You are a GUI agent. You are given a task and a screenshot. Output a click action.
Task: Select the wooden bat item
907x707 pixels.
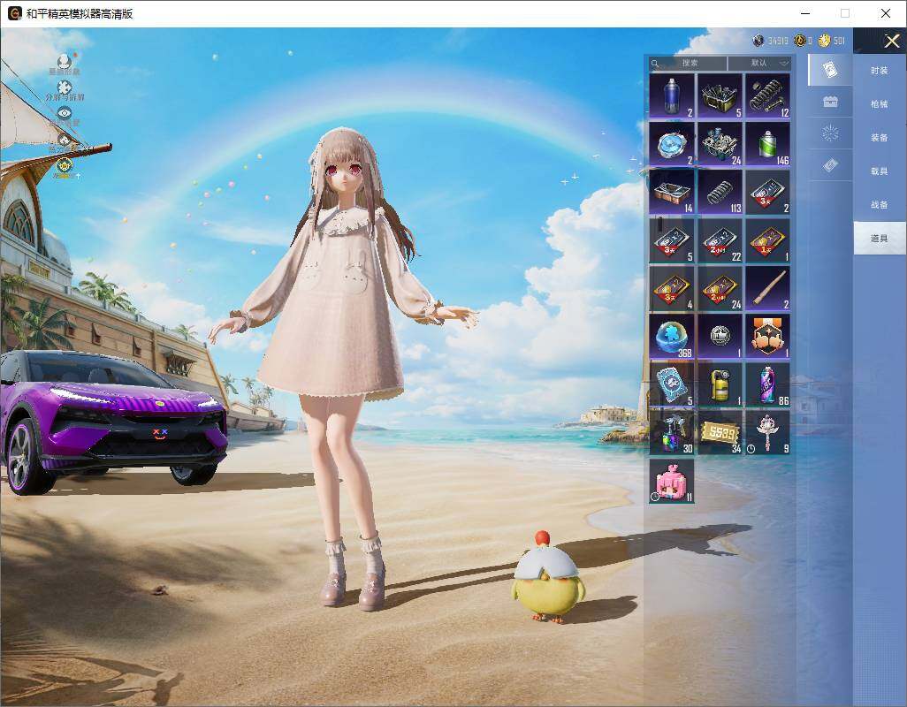[x=767, y=288]
